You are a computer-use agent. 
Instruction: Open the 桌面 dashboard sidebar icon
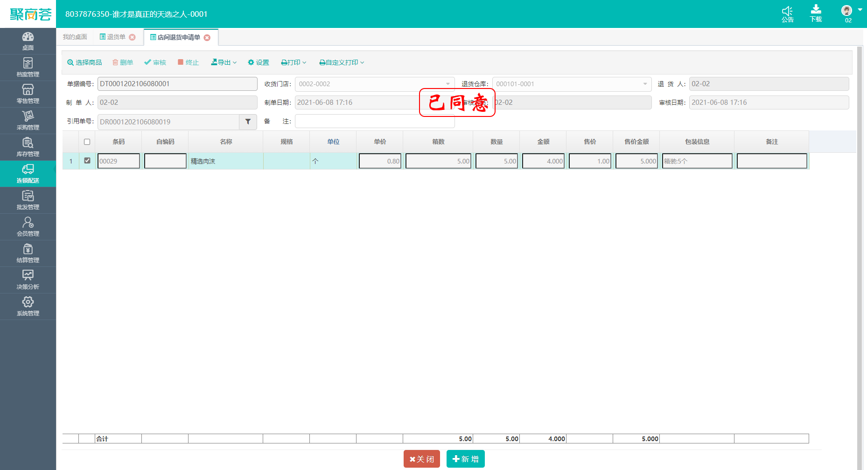[28, 41]
